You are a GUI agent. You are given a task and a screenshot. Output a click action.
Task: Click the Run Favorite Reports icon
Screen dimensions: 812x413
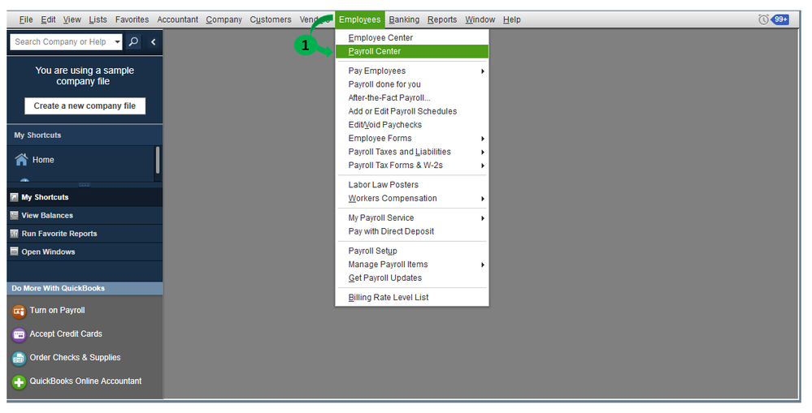[15, 234]
